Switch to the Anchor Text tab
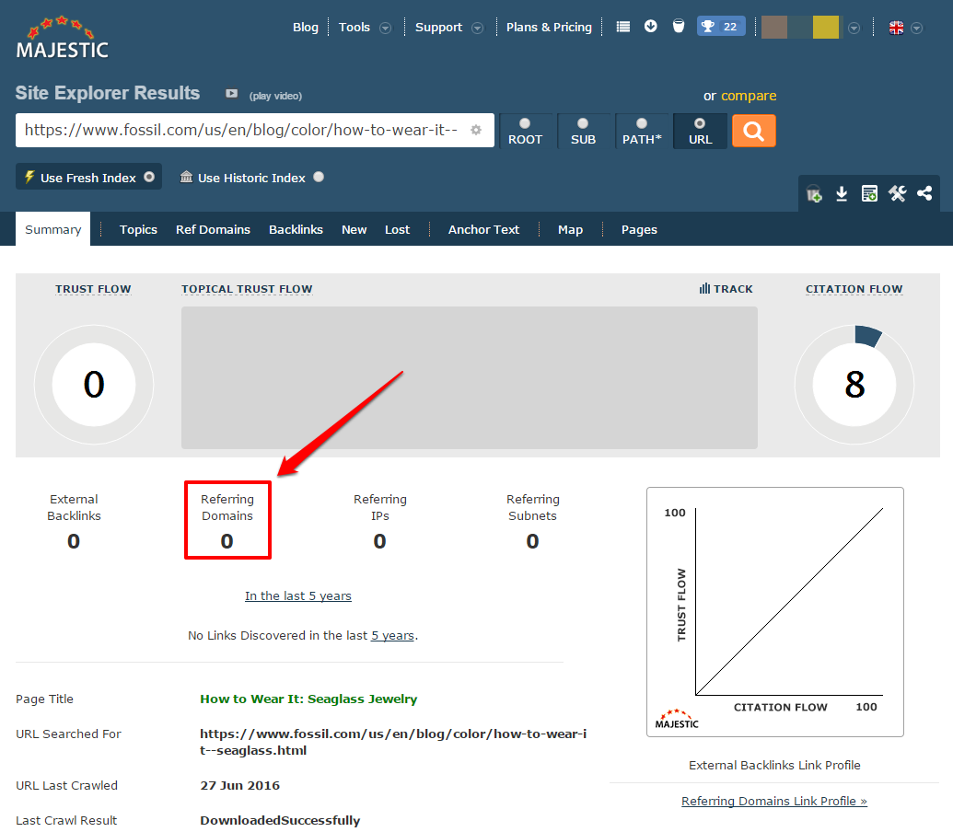Image resolution: width=953 pixels, height=832 pixels. click(x=483, y=229)
